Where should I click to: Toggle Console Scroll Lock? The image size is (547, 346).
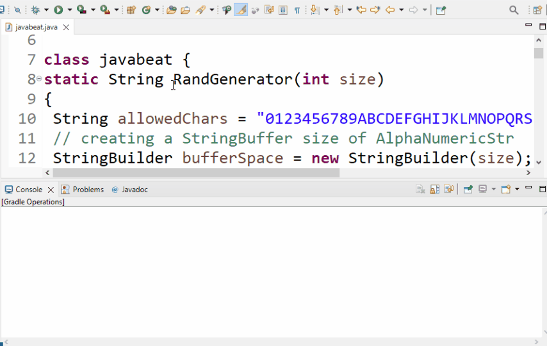pyautogui.click(x=435, y=190)
